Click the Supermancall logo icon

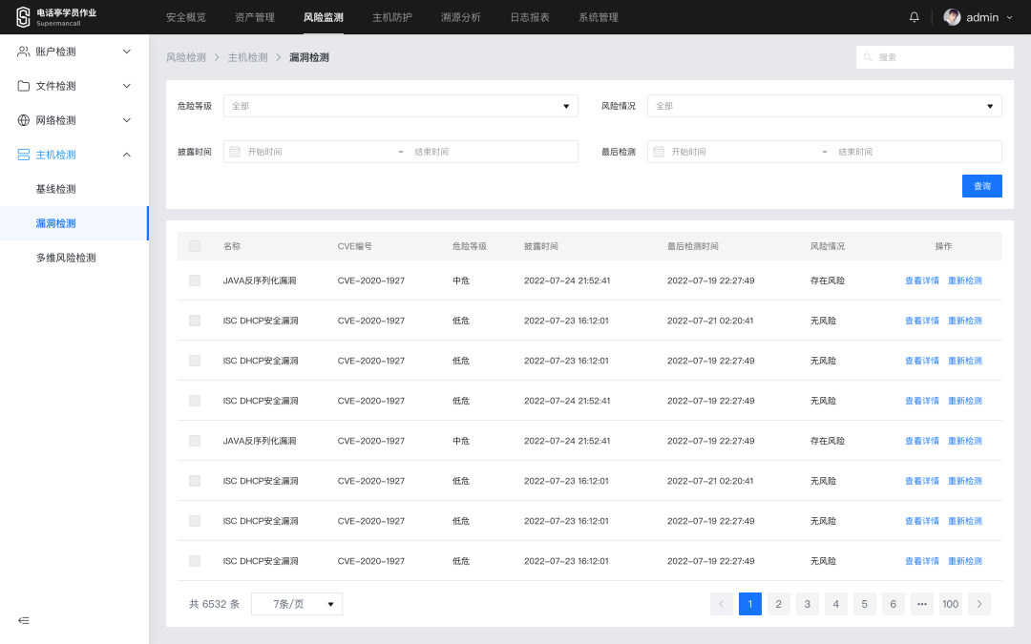pos(23,17)
